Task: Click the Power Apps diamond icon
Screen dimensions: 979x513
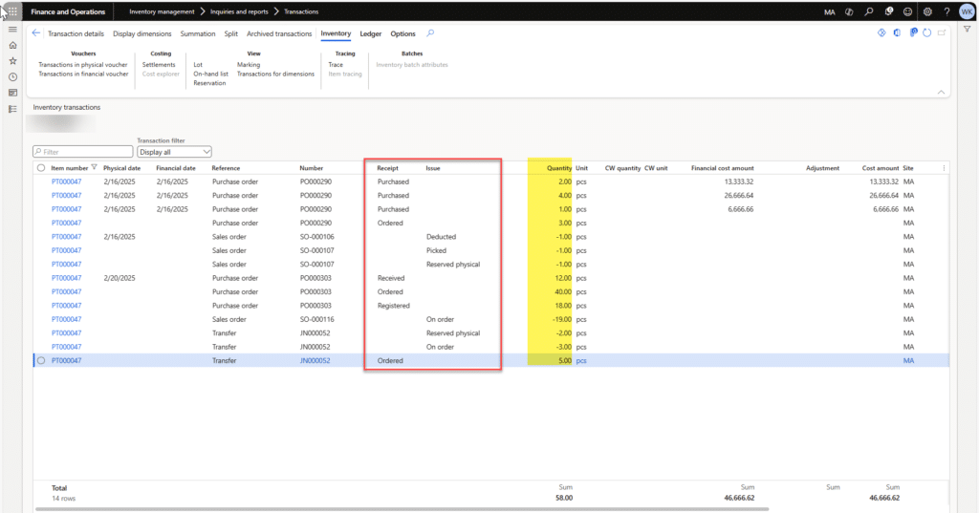Action: (881, 32)
